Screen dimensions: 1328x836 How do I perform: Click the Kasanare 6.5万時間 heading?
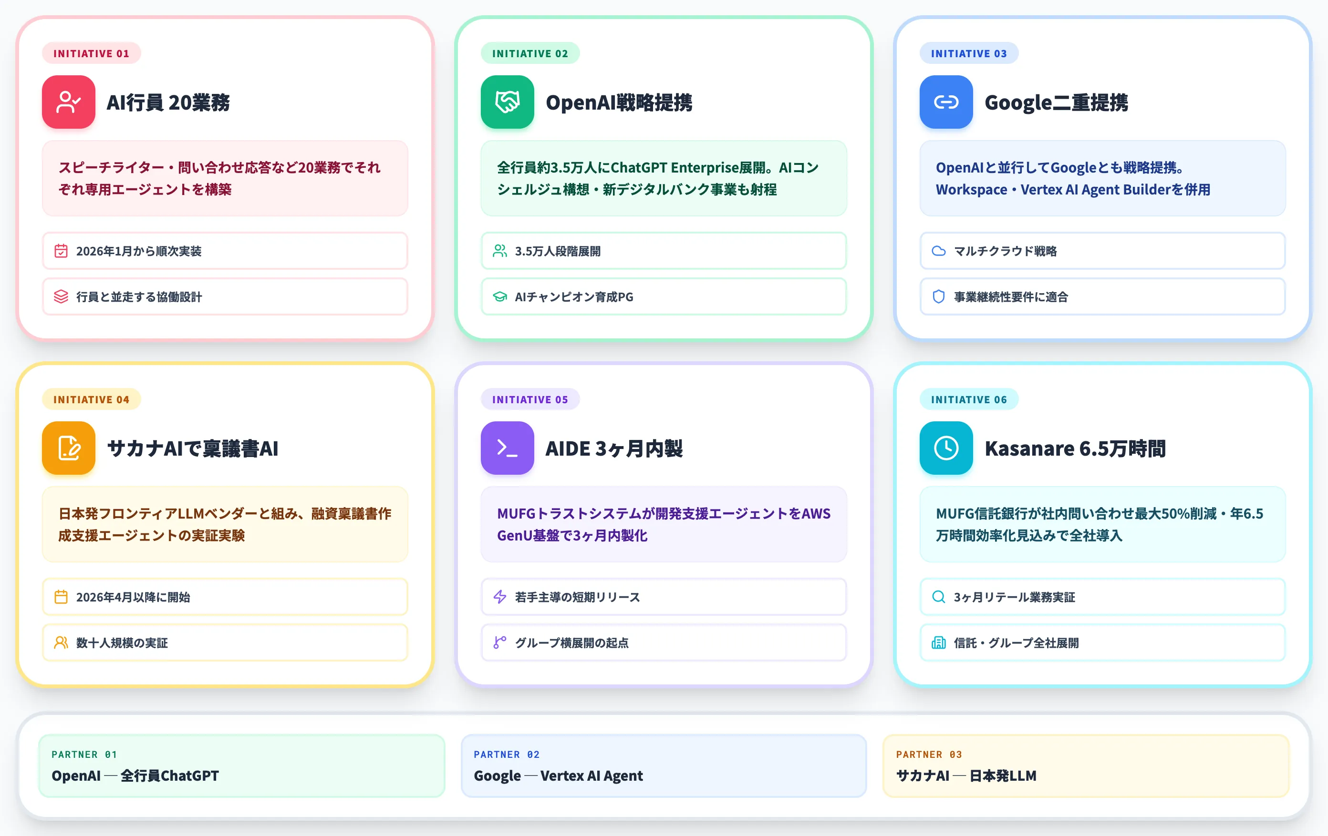tap(1075, 449)
